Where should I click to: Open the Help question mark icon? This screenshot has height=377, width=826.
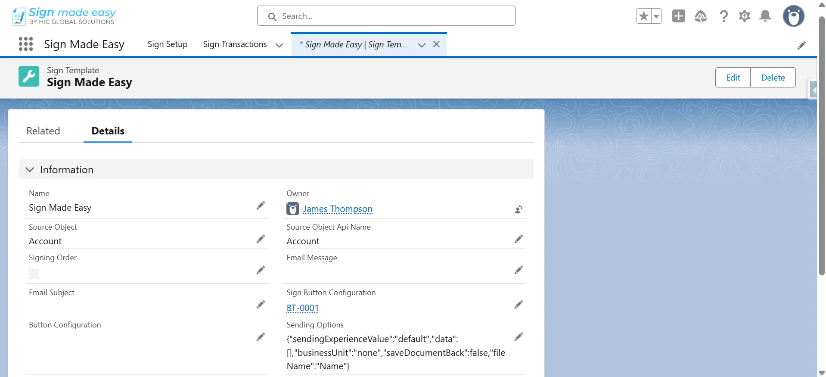click(724, 16)
